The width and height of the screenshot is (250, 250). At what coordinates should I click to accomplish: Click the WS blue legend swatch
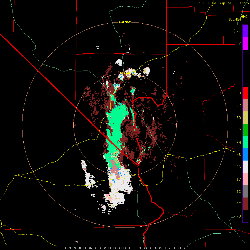[x=245, y=154]
